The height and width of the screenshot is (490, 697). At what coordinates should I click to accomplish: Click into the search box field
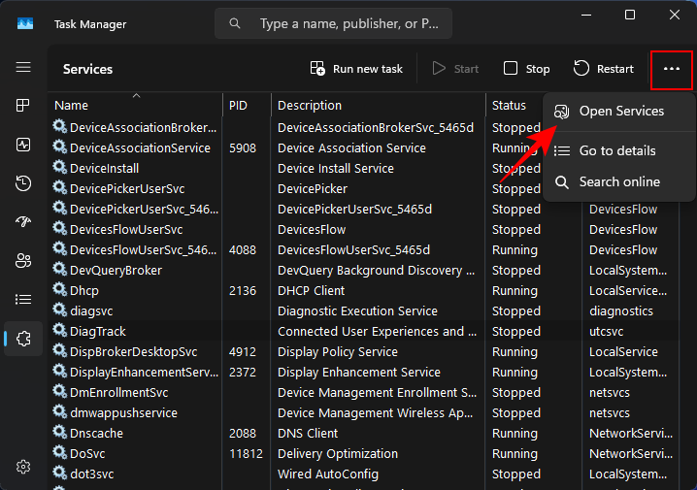333,23
